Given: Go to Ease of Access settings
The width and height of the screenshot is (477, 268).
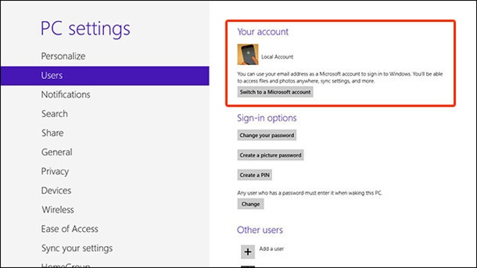Looking at the screenshot, I should tap(70, 229).
